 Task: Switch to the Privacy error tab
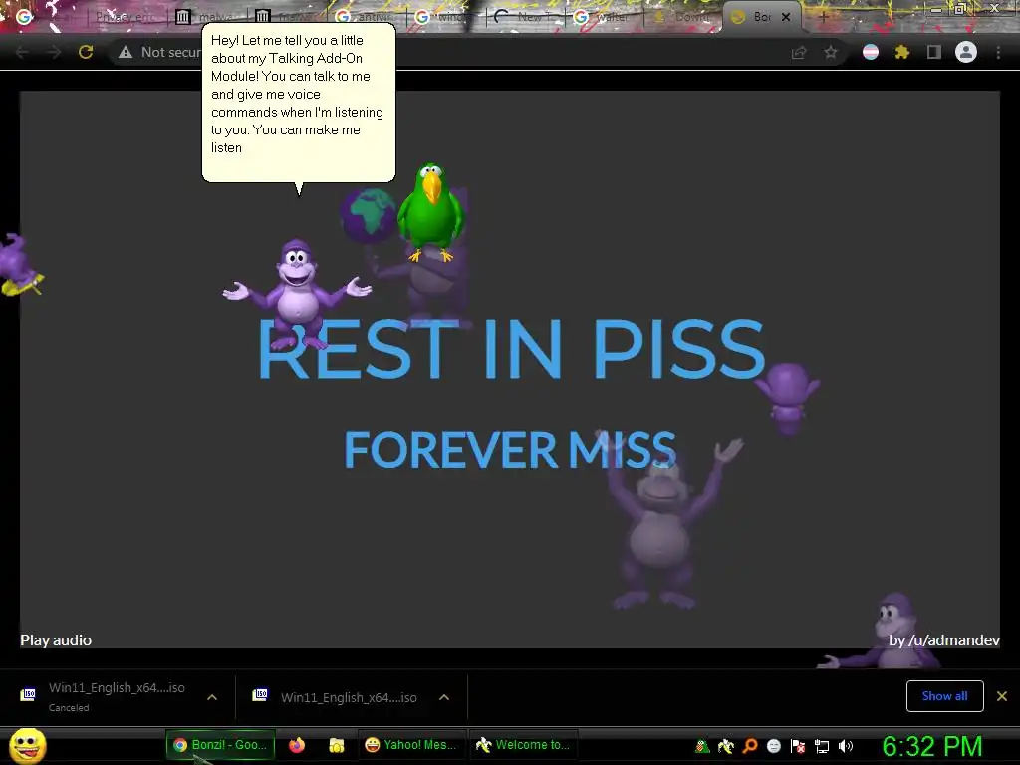coord(126,17)
